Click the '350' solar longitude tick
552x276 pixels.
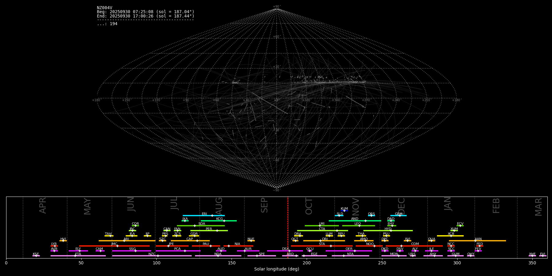[x=532, y=263]
